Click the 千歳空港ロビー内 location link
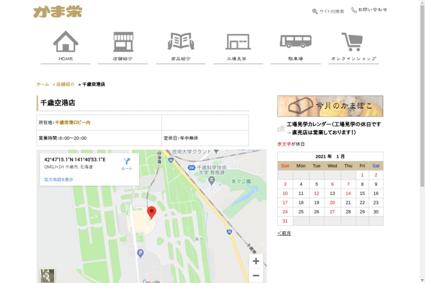This screenshot has width=425, height=283. (73, 123)
